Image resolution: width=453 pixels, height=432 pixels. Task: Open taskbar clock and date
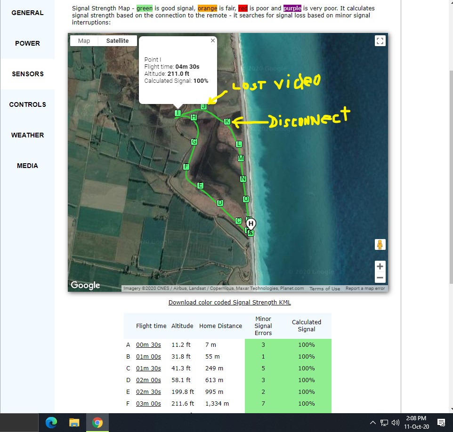(416, 423)
